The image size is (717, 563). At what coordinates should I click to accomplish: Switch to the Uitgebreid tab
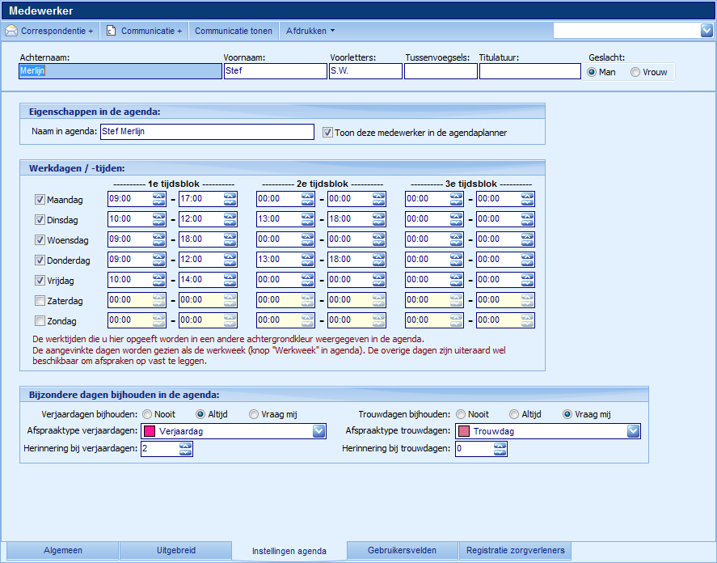pyautogui.click(x=176, y=550)
